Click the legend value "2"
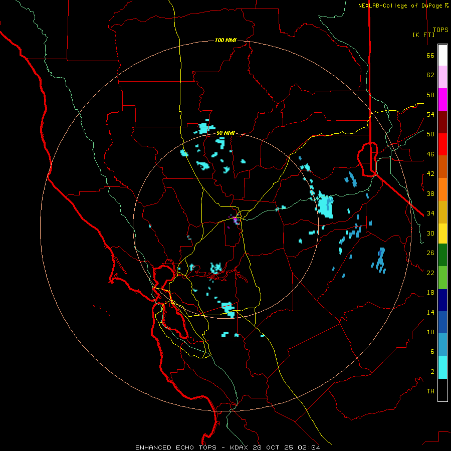This screenshot has height=451, width=451. 432,372
